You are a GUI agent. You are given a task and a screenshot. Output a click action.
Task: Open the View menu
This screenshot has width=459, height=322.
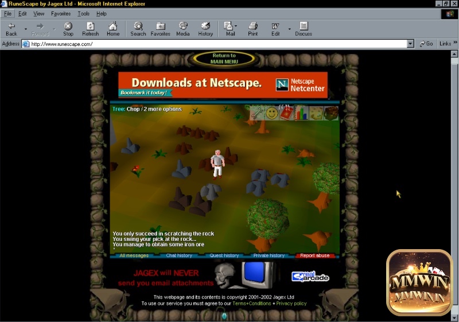38,14
